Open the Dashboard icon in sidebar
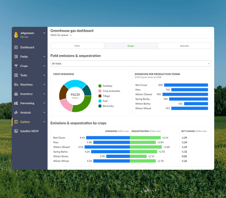 click(16, 47)
